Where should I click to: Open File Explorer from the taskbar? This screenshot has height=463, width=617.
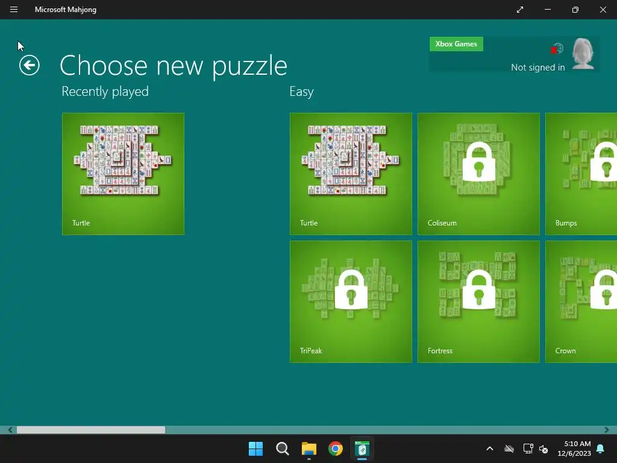309,449
